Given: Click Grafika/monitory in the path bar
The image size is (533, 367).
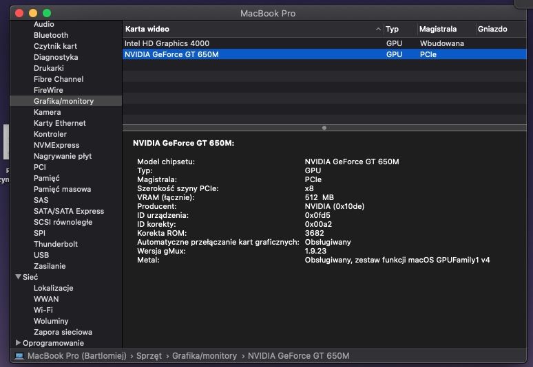Looking at the screenshot, I should (x=205, y=356).
